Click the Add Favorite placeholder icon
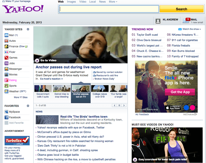 point(7,123)
